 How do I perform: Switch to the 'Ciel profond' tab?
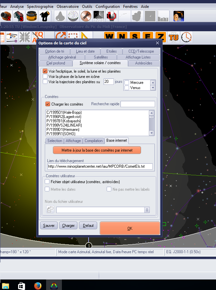[x=55, y=63]
